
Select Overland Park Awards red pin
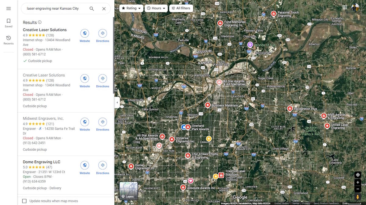pos(188,127)
